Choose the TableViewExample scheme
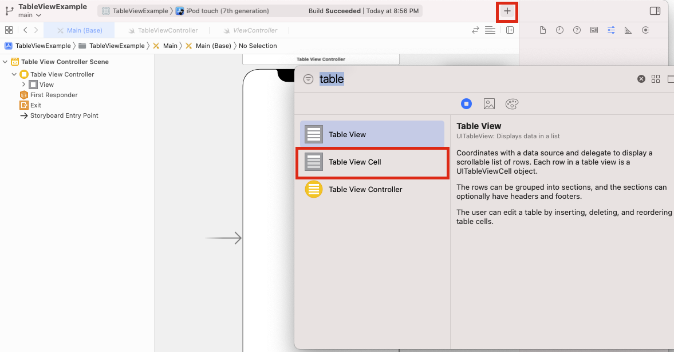Screen dimensions: 674x352 click(x=135, y=11)
